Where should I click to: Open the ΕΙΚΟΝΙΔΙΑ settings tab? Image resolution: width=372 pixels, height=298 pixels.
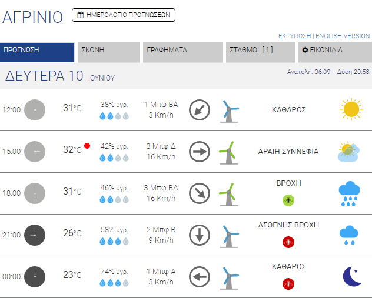(333, 52)
